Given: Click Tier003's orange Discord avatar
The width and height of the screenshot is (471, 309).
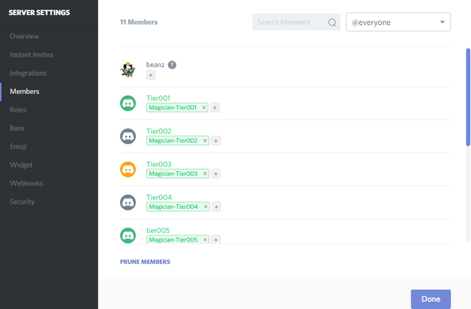Looking at the screenshot, I should click(x=128, y=169).
